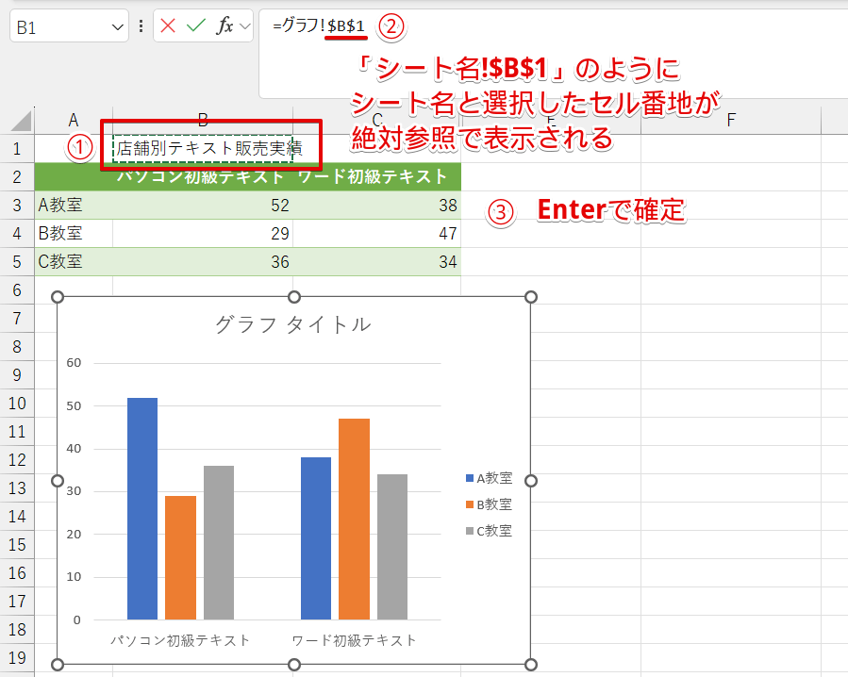Select cell with value 34
The height and width of the screenshot is (677, 848).
point(377,262)
